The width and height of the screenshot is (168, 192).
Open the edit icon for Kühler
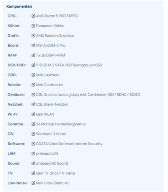(x=33, y=26)
